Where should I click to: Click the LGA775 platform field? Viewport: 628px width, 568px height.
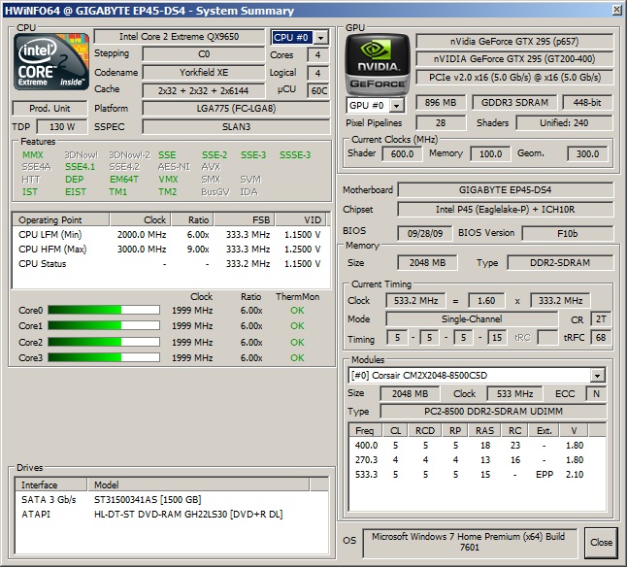236,109
